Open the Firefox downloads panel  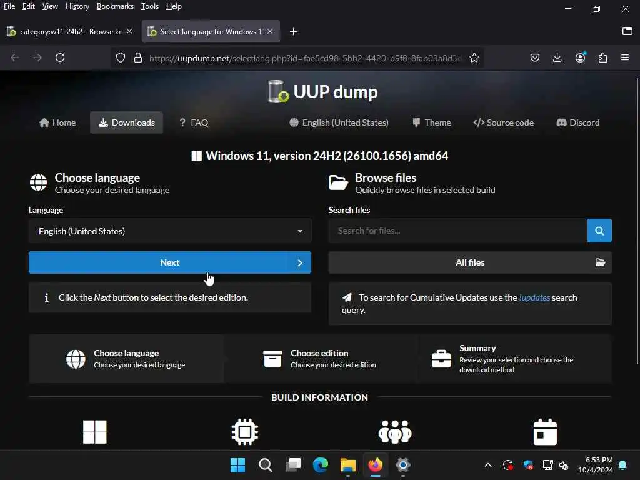(557, 57)
